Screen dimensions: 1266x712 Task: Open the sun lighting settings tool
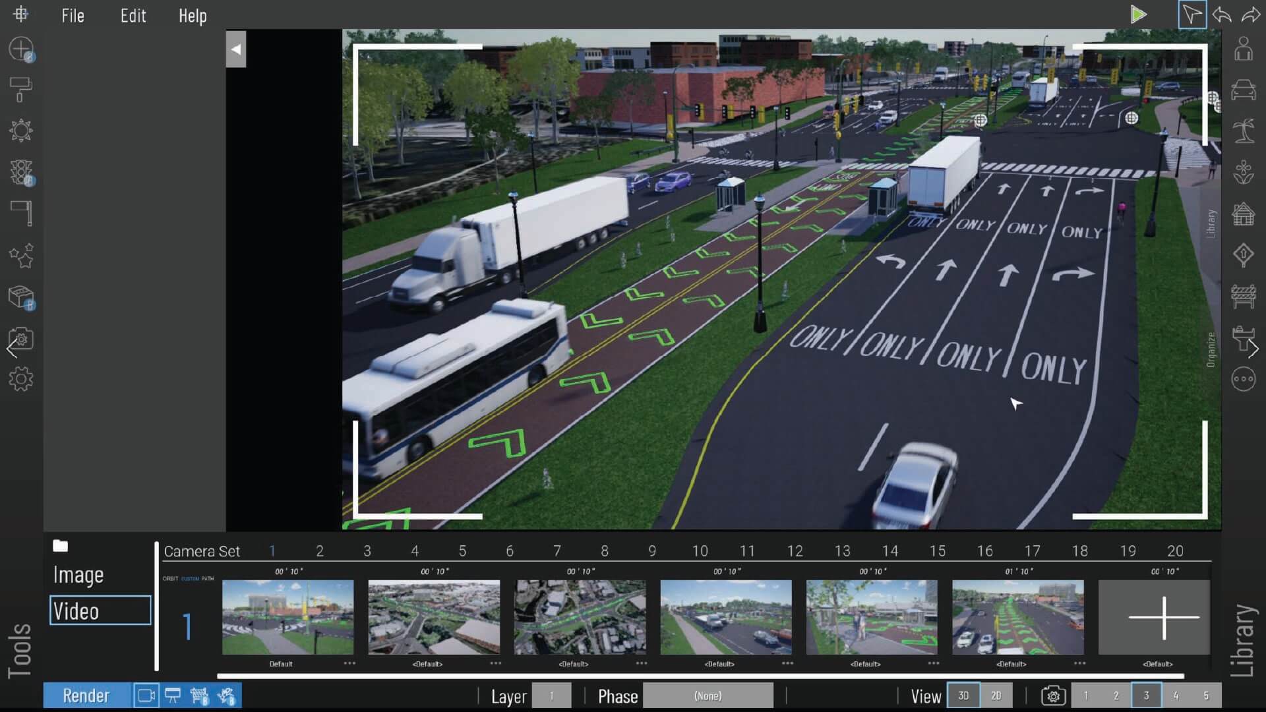[x=21, y=131]
